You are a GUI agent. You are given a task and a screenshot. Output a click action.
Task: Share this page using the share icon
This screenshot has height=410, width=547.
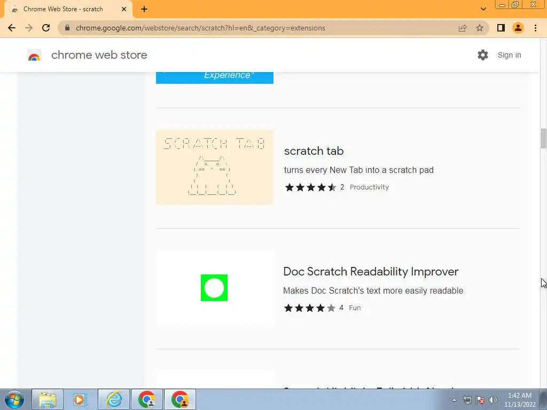463,28
